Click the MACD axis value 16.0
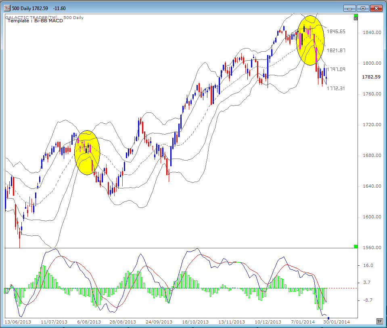Image resolution: width=387 pixels, height=328 pixels. 368,265
